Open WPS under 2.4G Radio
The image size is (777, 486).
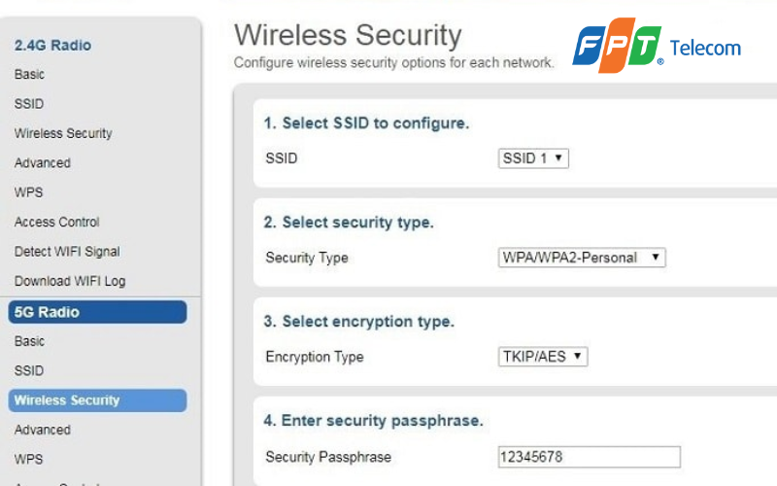click(29, 192)
